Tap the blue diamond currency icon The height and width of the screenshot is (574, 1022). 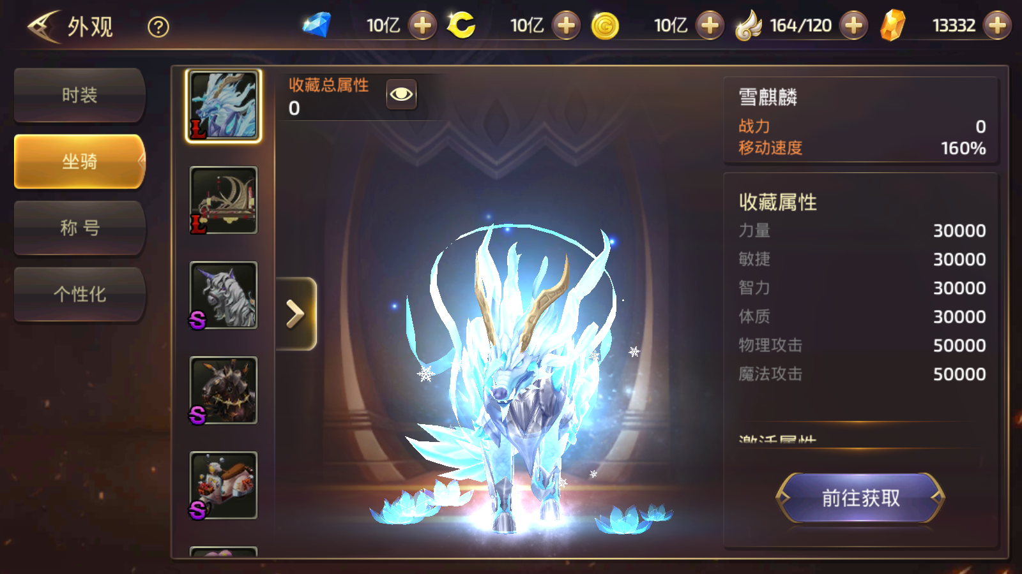coord(317,26)
